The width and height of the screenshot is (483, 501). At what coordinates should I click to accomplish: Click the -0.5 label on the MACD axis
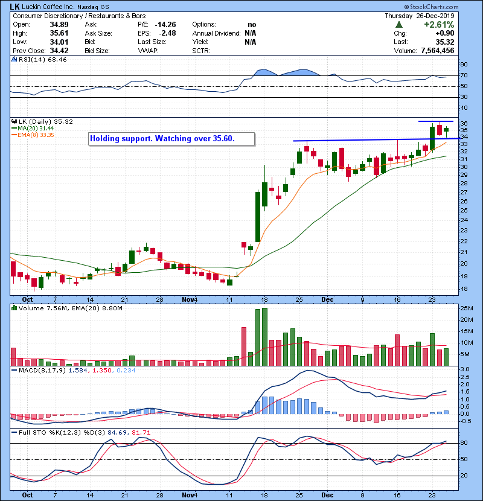[x=464, y=421]
